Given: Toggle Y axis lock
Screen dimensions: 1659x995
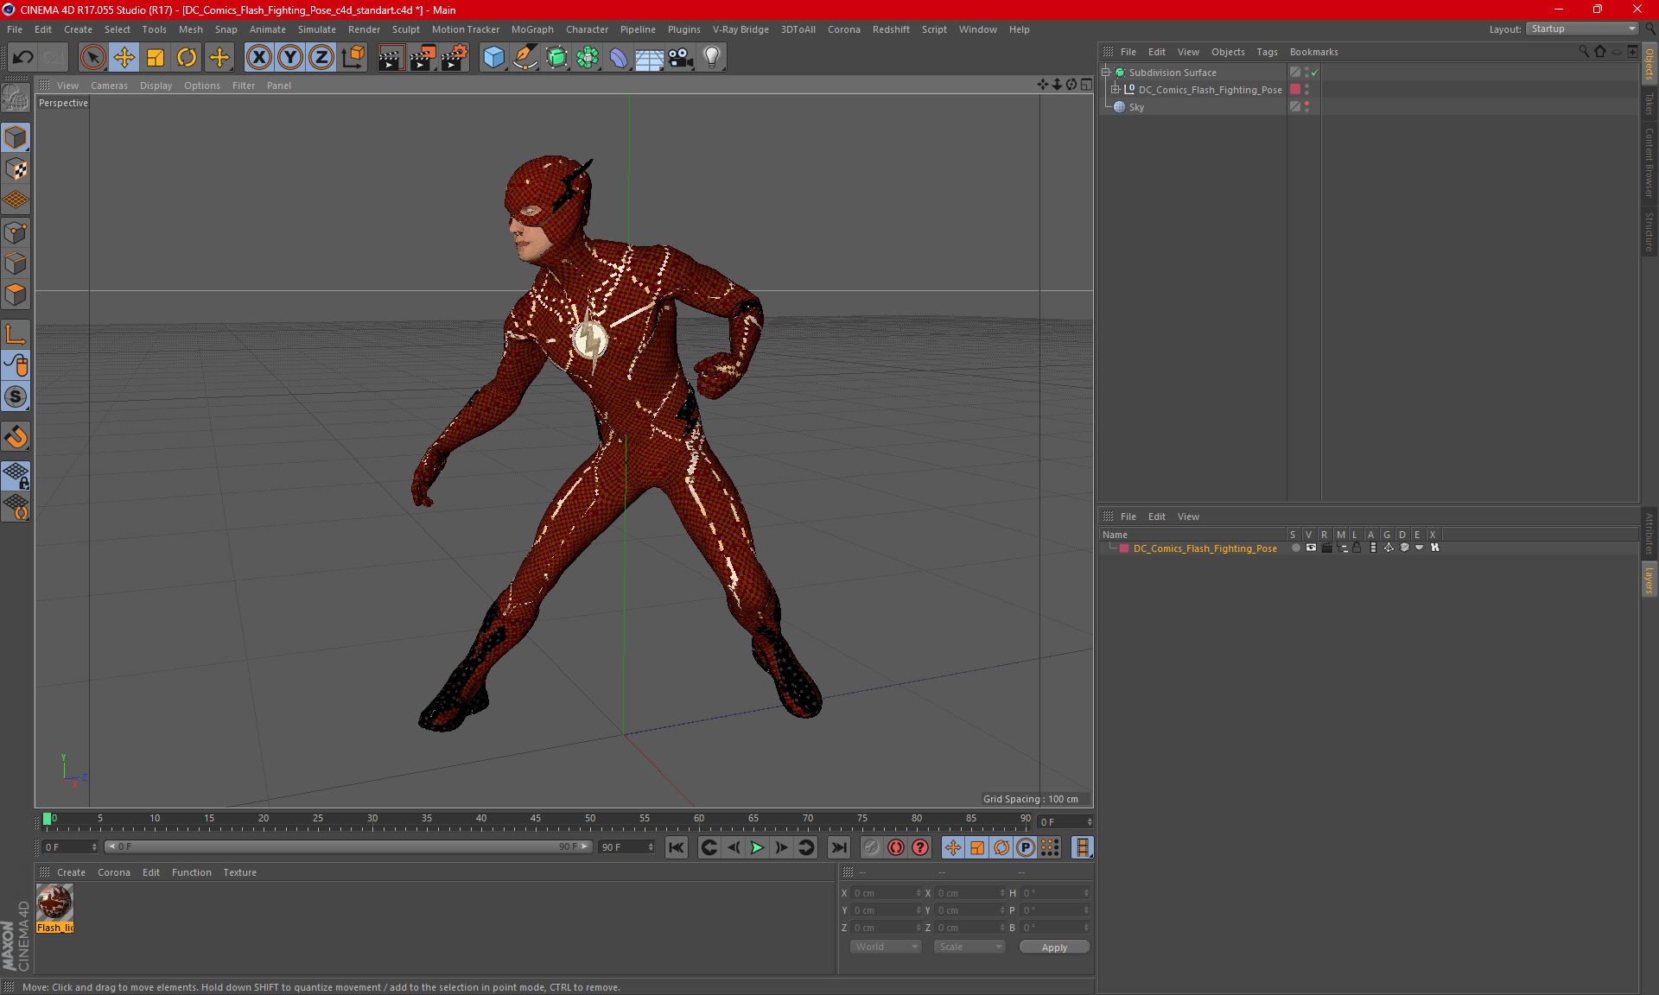Looking at the screenshot, I should 290,58.
